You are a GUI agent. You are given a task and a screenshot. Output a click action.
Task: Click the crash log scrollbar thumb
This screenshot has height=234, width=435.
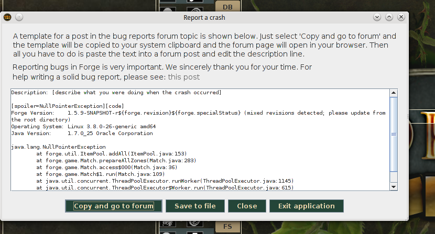(x=394, y=133)
